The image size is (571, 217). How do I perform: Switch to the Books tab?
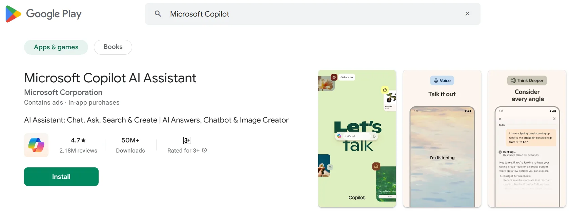click(x=113, y=47)
